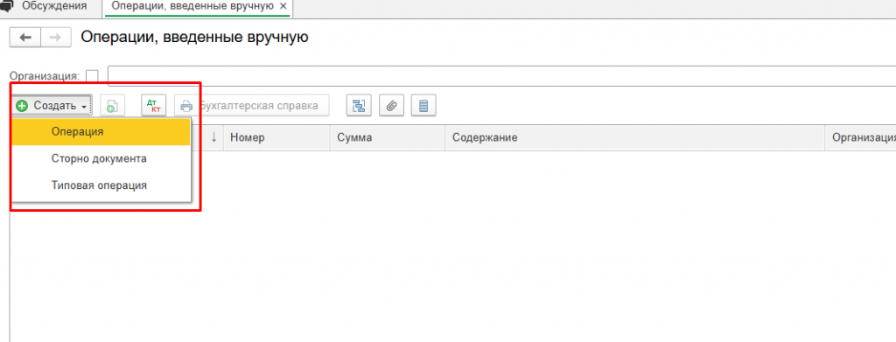Choose Сторно документа menu item
Viewport: 896px width, 342px height.
click(x=101, y=158)
